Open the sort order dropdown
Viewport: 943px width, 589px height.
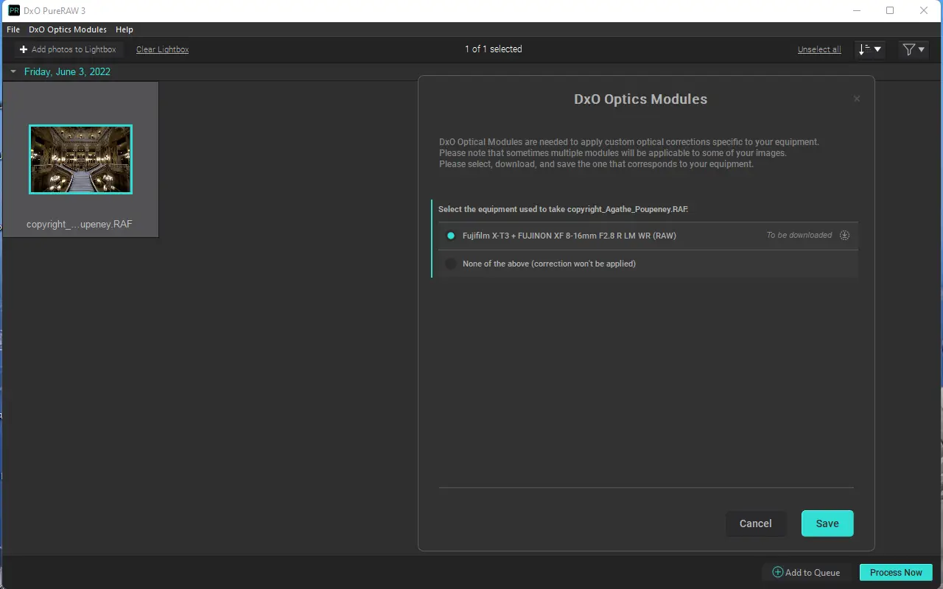coord(870,49)
